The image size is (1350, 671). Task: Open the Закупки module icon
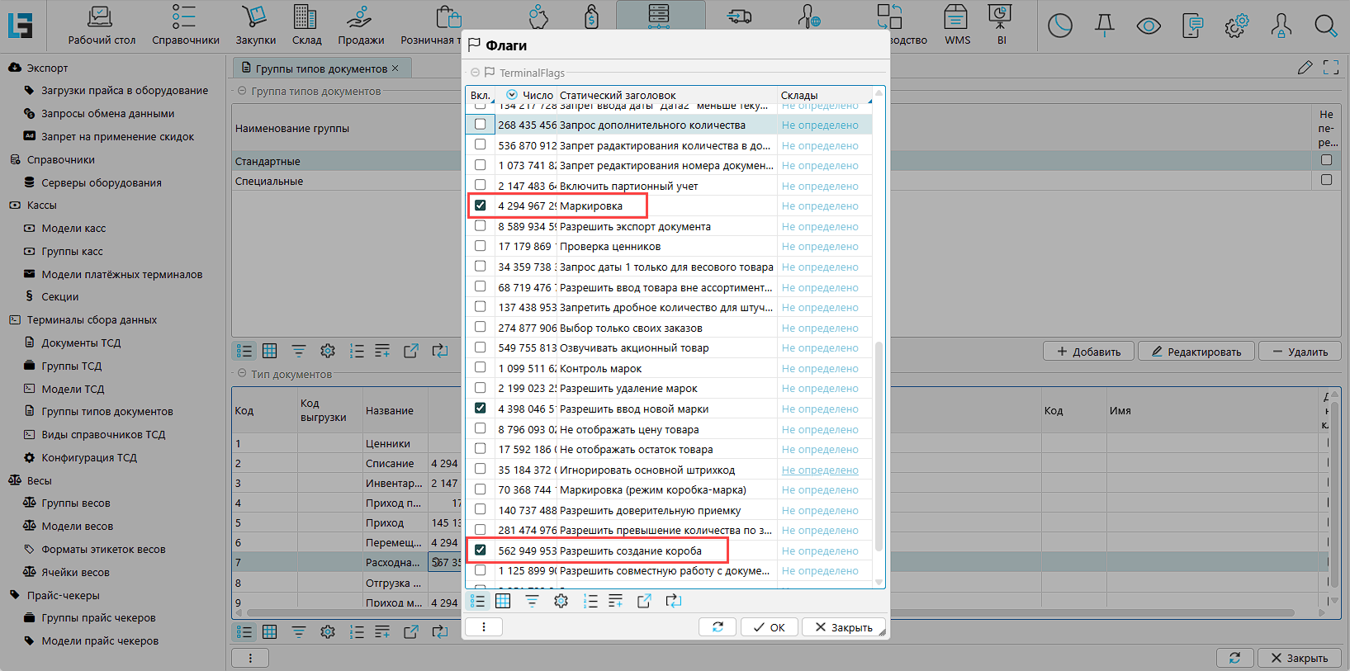[255, 25]
